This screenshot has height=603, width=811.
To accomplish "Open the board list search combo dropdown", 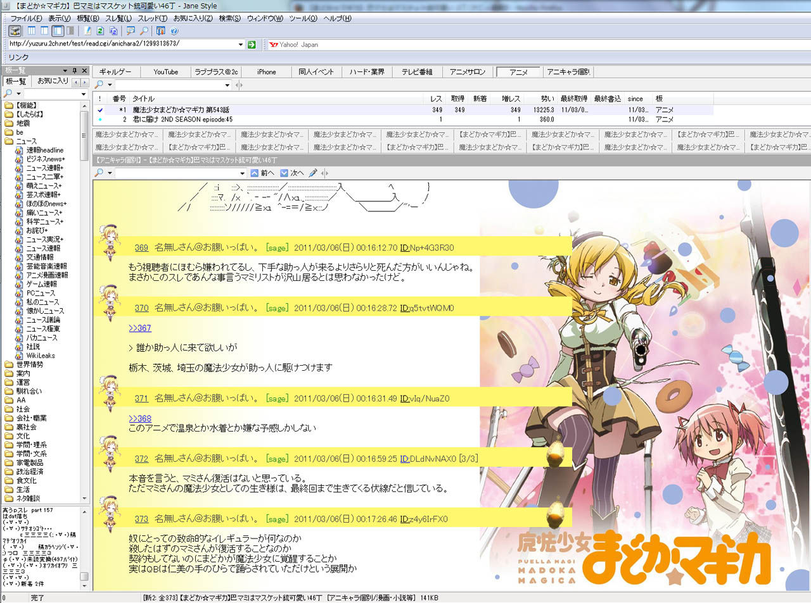I will point(83,94).
